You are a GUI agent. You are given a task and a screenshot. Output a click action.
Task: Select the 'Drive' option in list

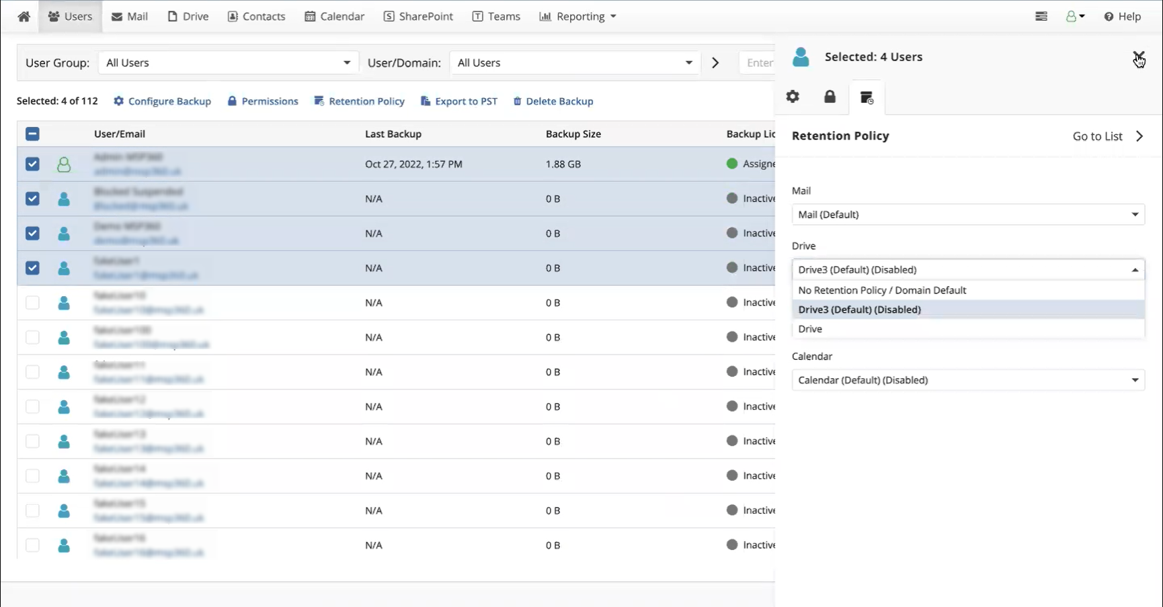coord(968,329)
